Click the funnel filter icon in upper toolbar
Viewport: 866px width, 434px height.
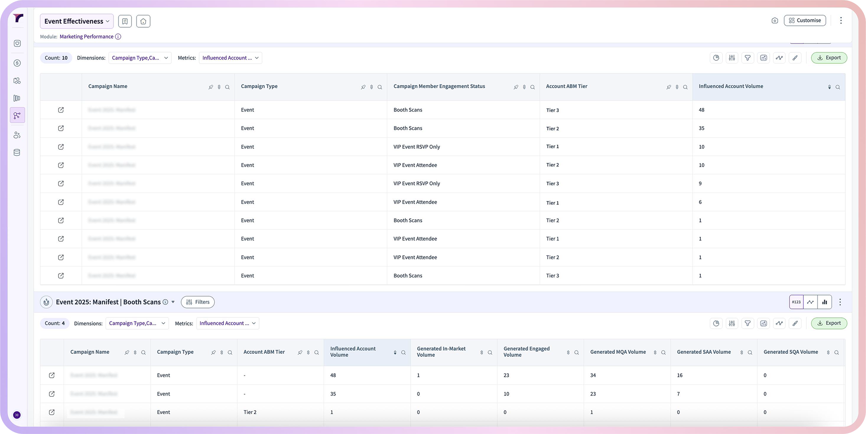[x=748, y=58]
